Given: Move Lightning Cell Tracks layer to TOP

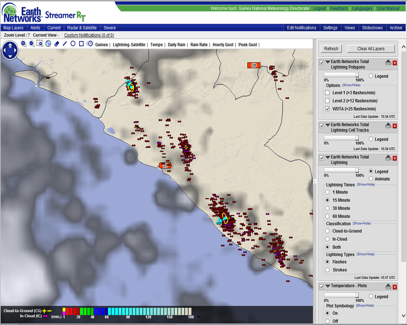Looking at the screenshot, I should tap(388, 126).
